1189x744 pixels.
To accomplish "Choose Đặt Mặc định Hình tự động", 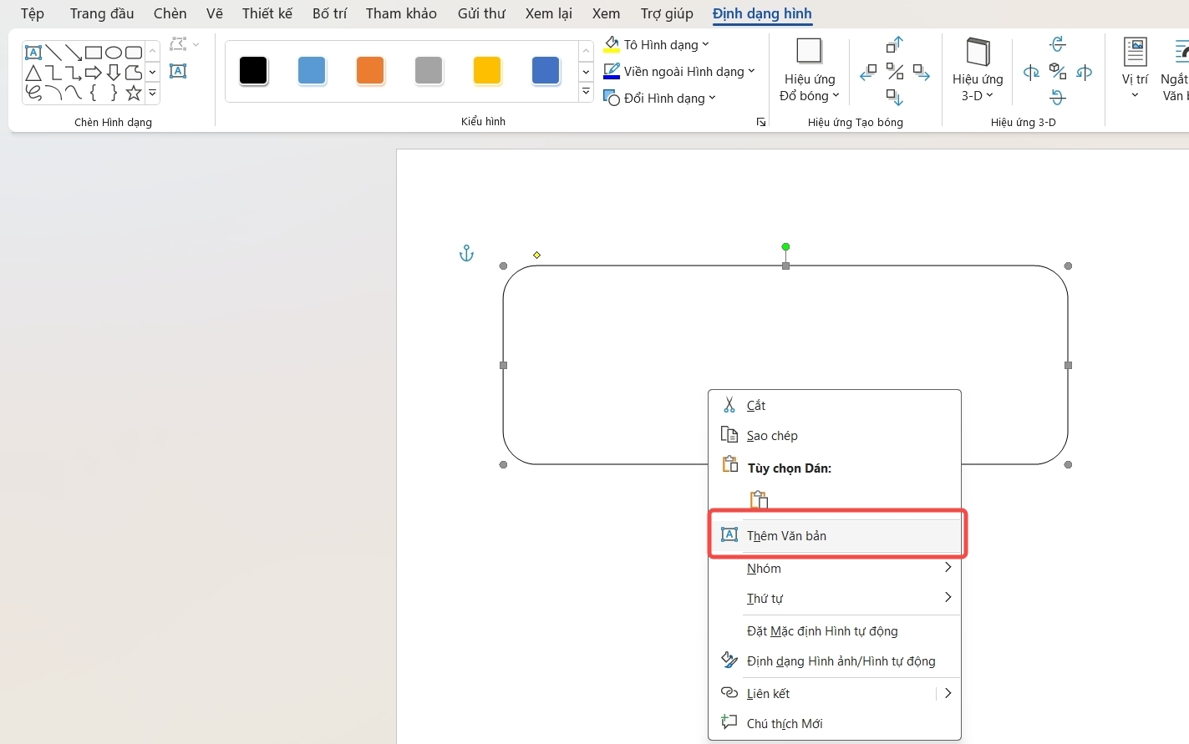I will [x=835, y=630].
